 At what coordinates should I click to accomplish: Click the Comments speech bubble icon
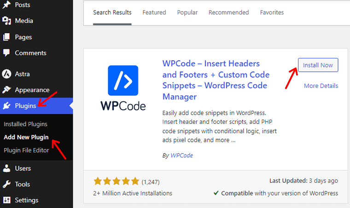click(7, 53)
